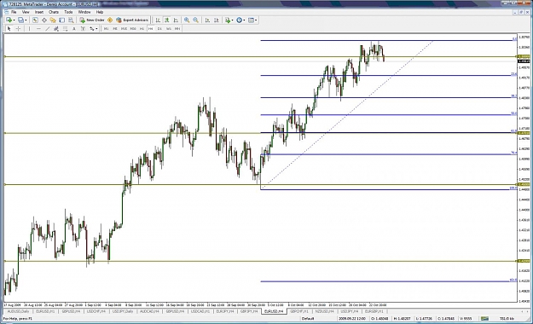Switch to the M5 timeframe button
533x324 pixels.
pyautogui.click(x=115, y=28)
